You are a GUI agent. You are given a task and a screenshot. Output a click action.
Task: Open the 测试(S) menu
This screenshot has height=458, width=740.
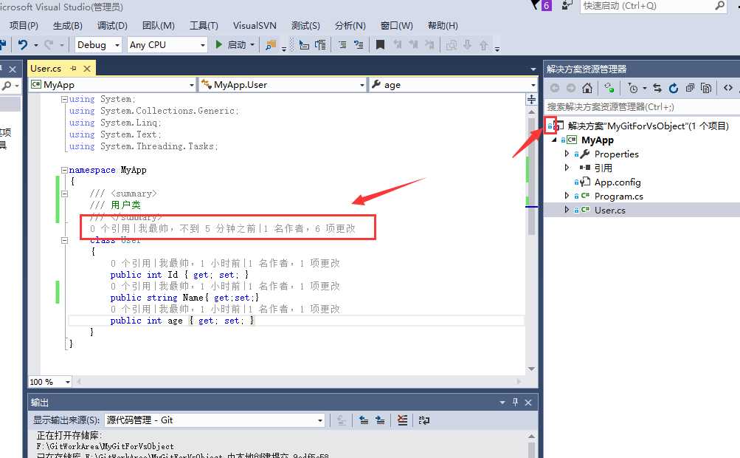coord(305,26)
